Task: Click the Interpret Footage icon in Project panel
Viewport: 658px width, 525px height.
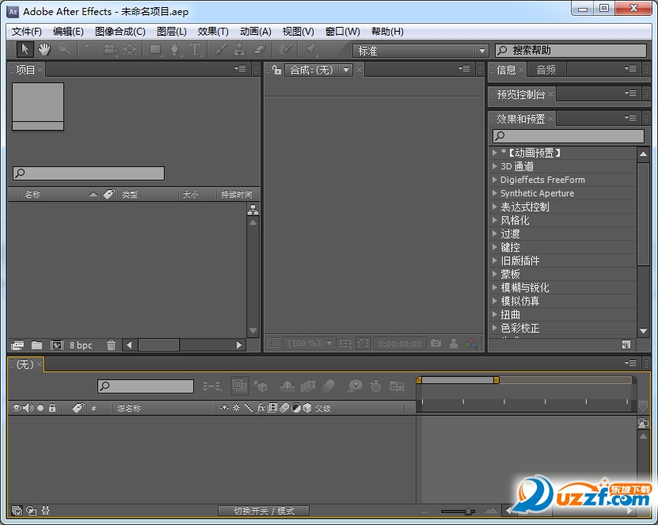Action: coord(17,345)
